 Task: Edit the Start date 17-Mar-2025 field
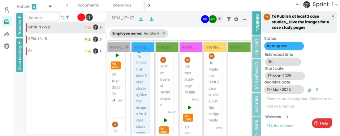tap(285, 76)
